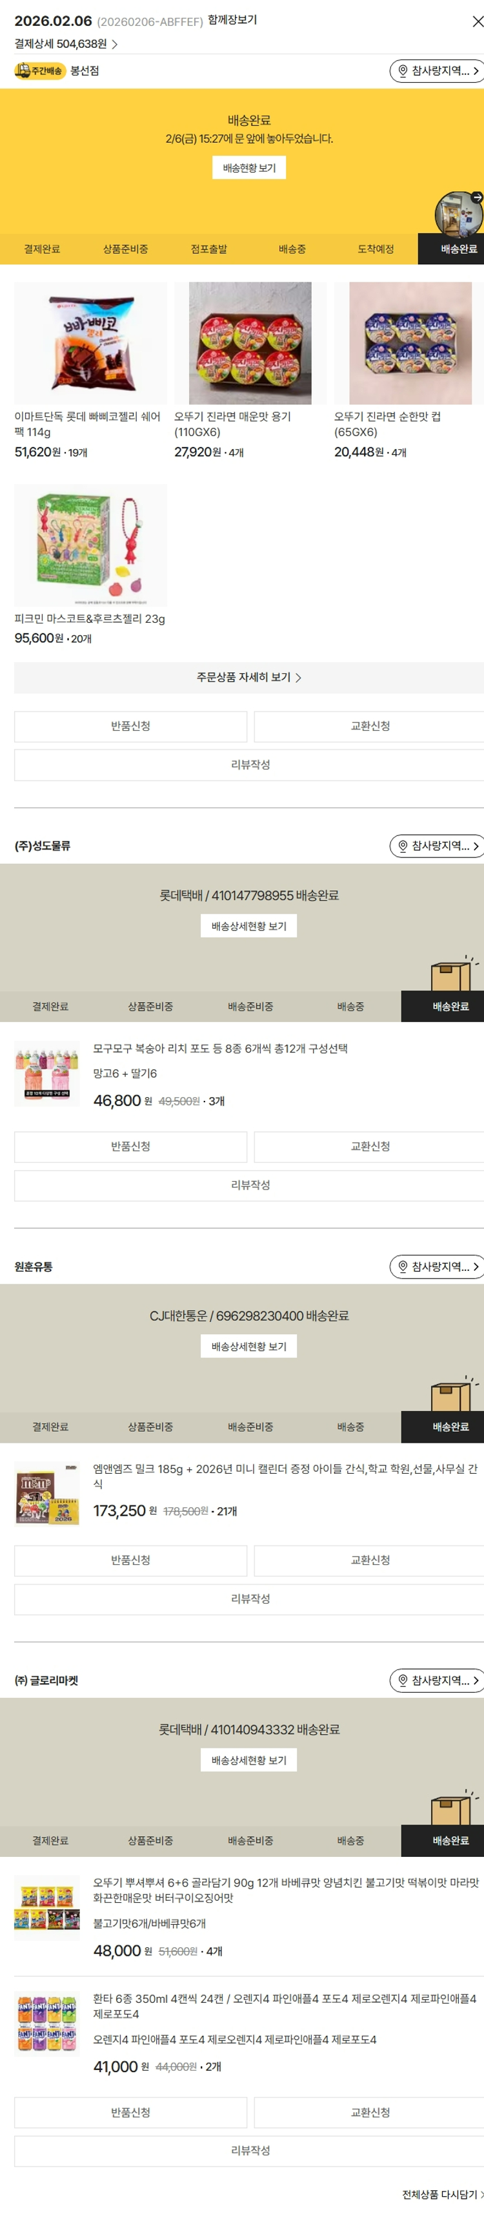Select the 점포출발 delivery step
Image resolution: width=484 pixels, height=2220 pixels.
coord(208,249)
